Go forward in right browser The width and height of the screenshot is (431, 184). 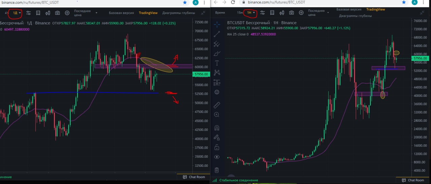click(224, 2)
